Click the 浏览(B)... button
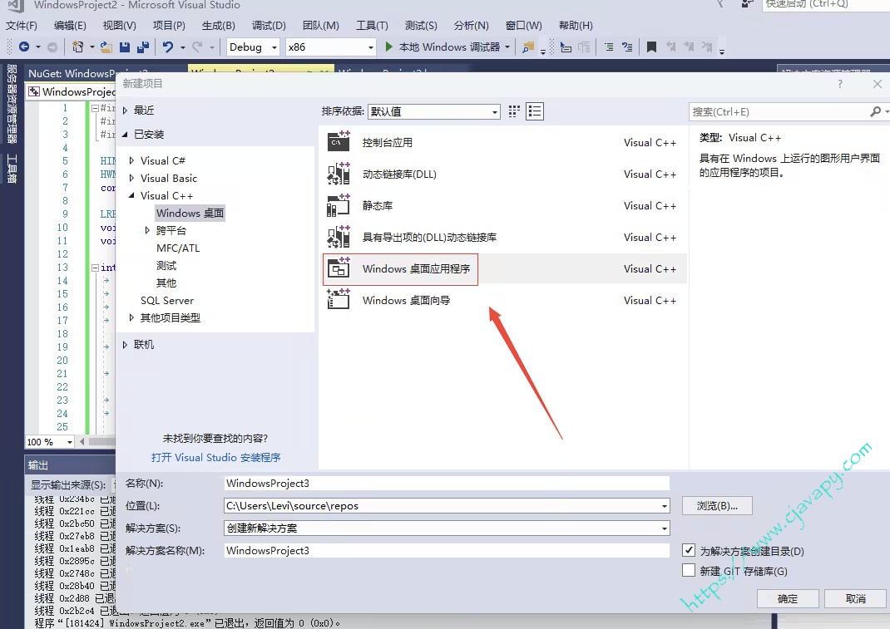890x629 pixels. 717,506
